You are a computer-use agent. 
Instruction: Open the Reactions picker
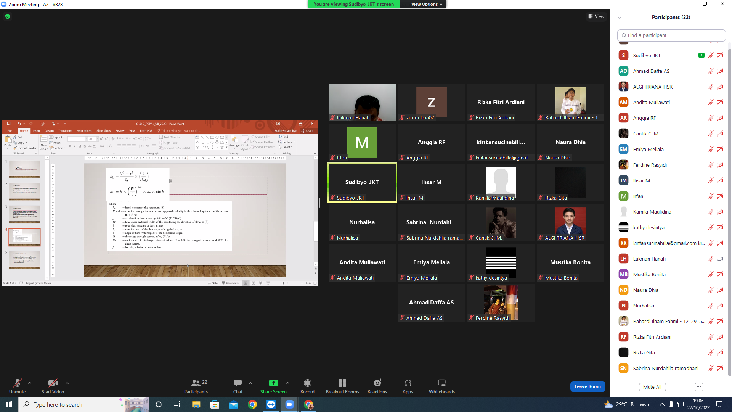(377, 386)
